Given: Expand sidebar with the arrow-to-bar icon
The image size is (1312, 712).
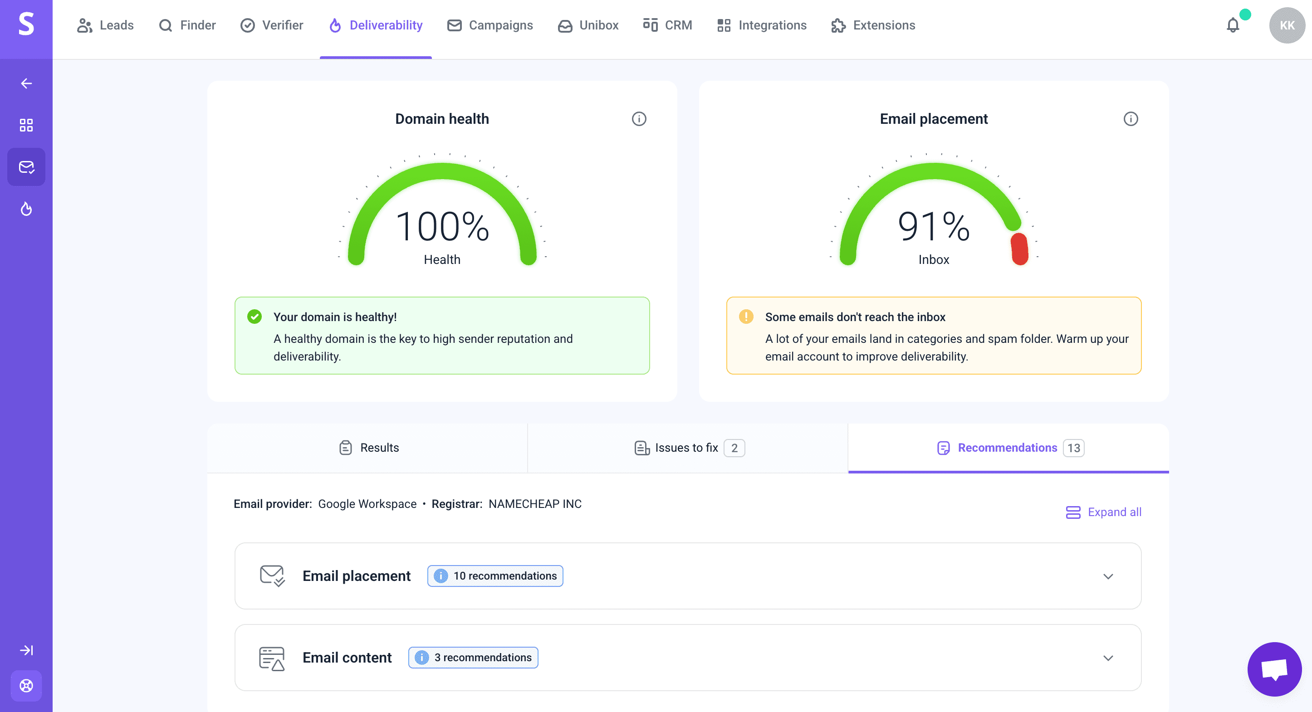Looking at the screenshot, I should coord(26,650).
